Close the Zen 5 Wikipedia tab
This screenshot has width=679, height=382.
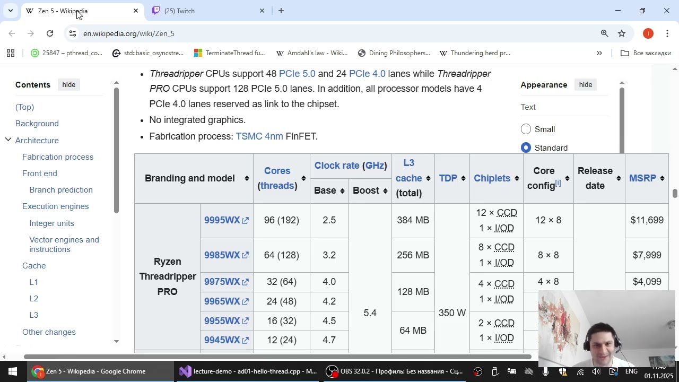[135, 11]
